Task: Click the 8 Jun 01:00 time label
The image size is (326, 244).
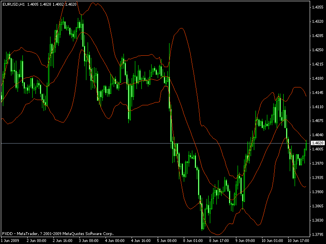Action: point(193,241)
